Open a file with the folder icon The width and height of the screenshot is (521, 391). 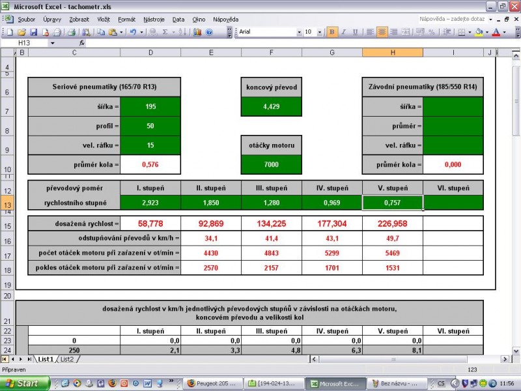tap(22, 32)
